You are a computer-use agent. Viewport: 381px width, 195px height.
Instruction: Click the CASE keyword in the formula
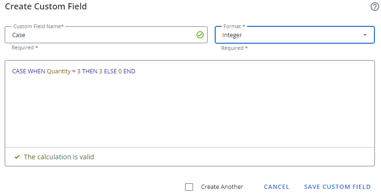tap(19, 71)
